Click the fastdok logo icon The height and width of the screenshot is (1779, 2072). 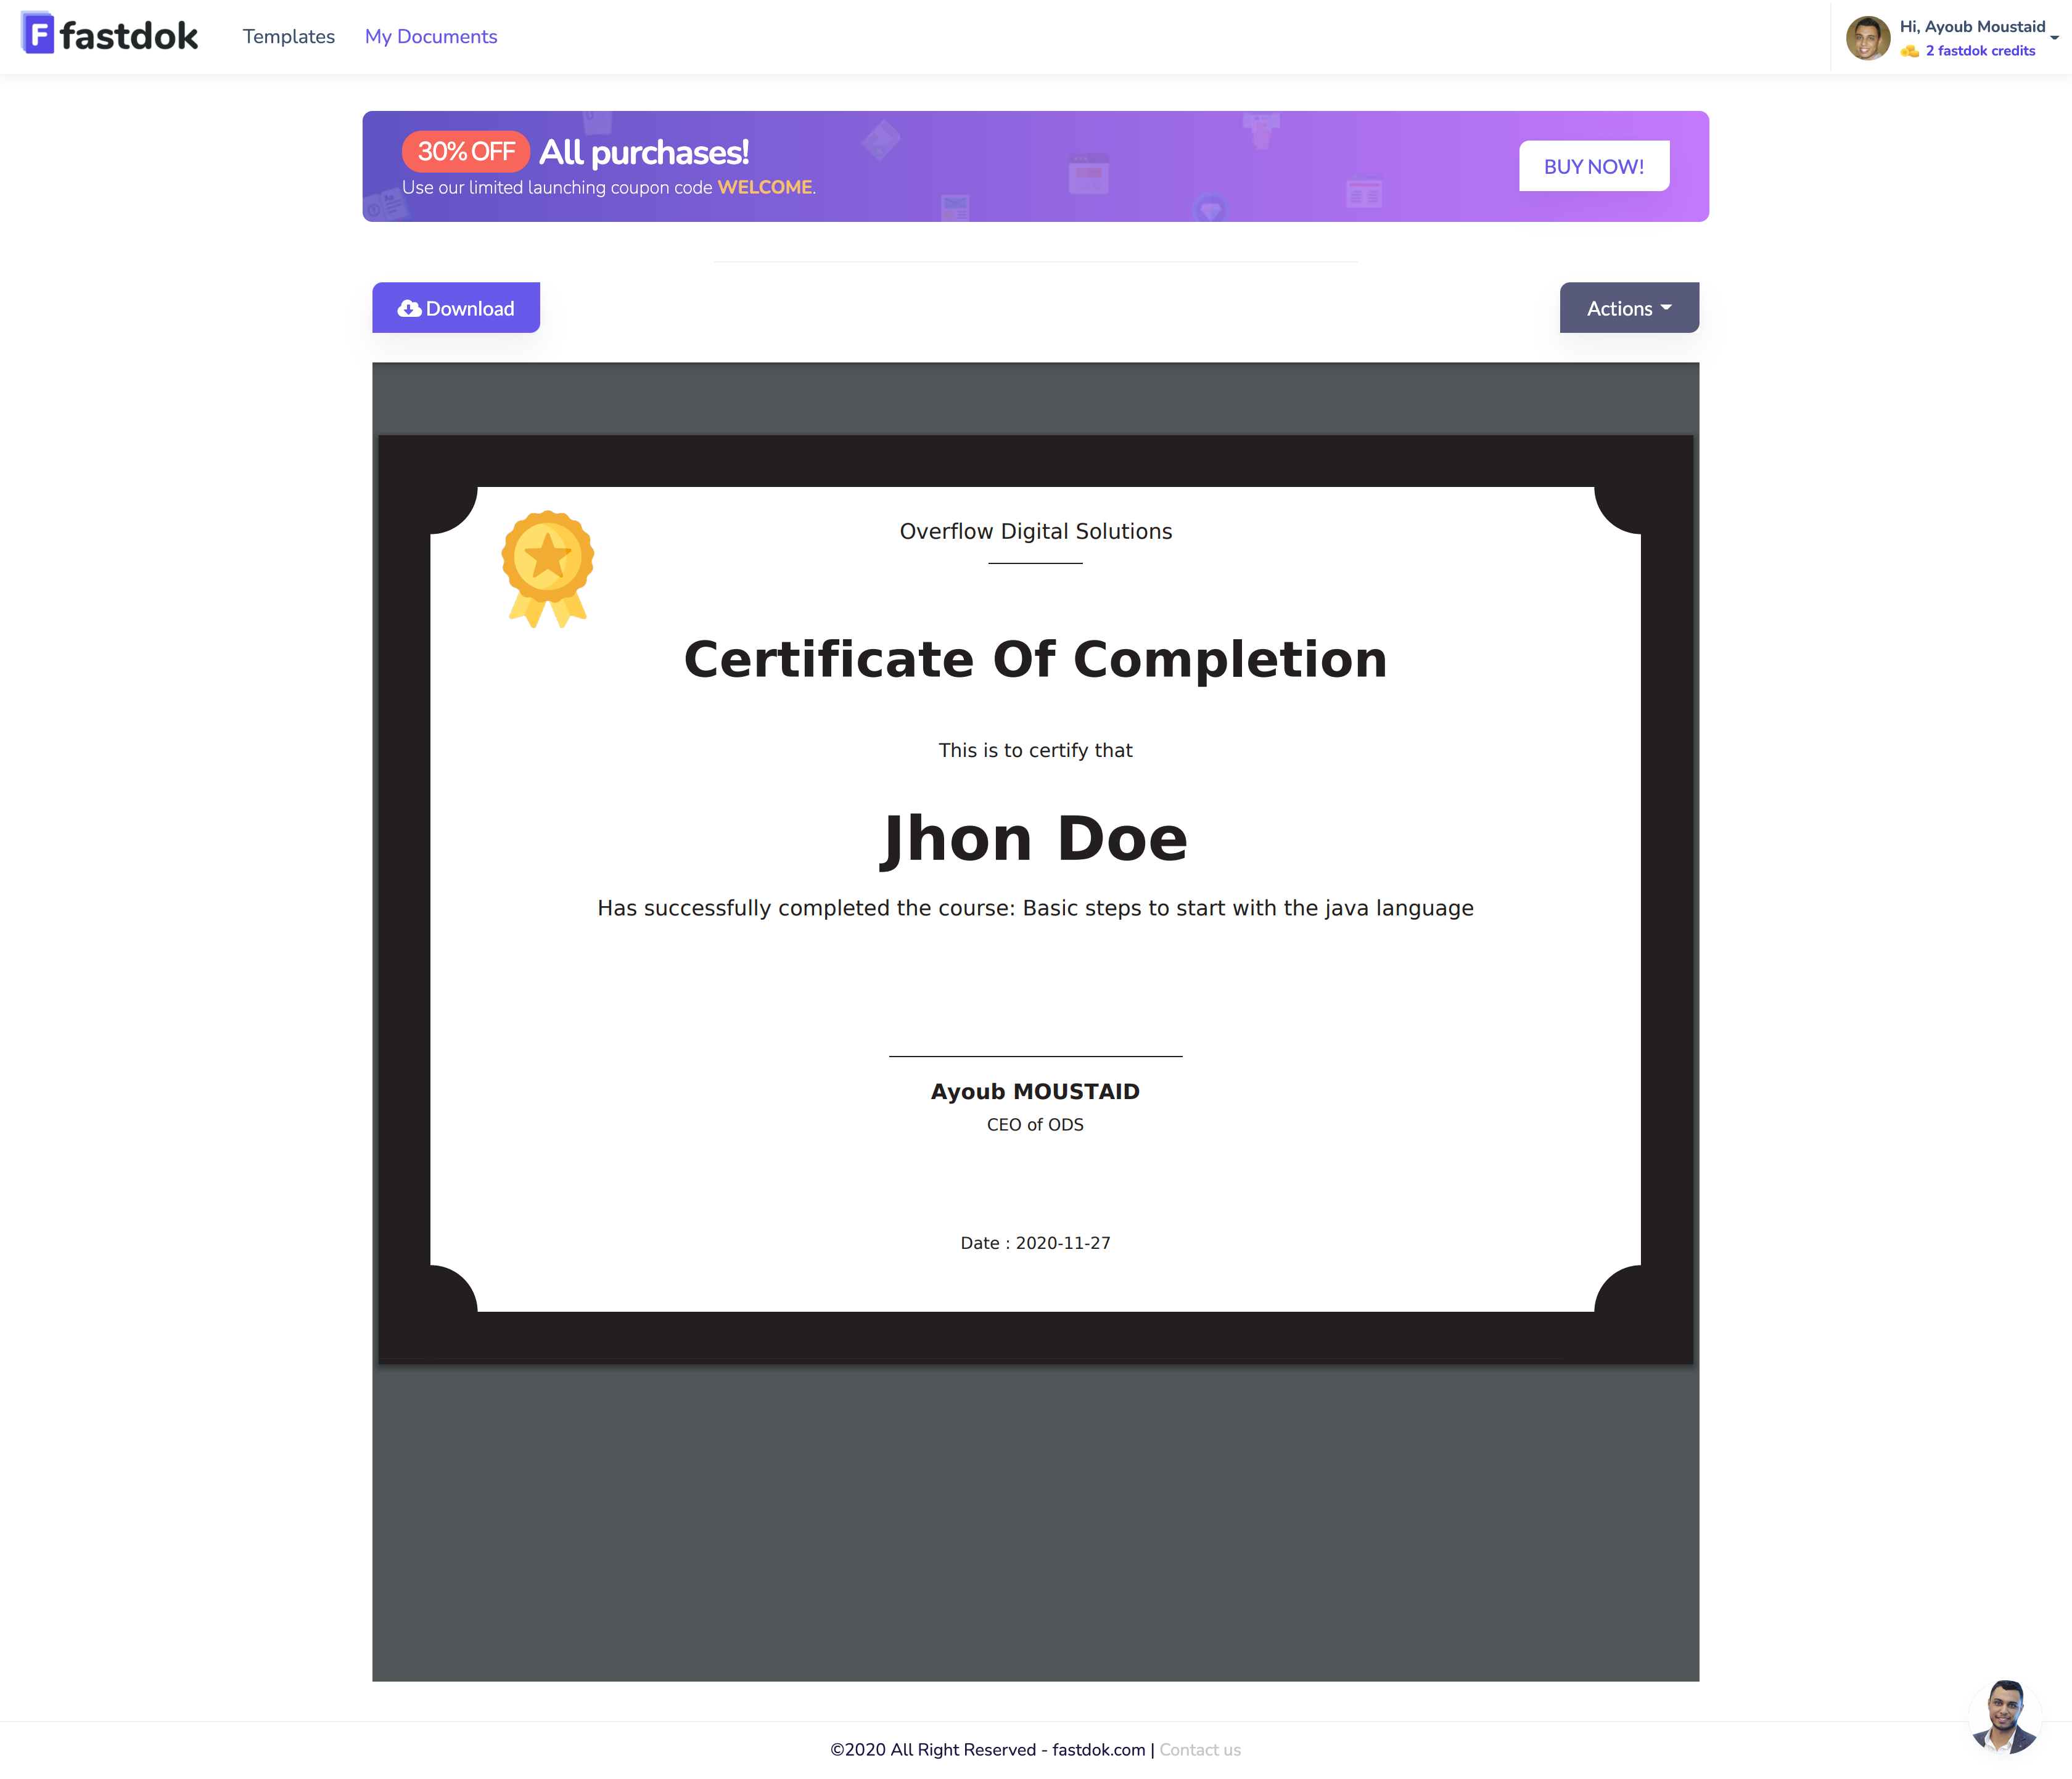37,34
